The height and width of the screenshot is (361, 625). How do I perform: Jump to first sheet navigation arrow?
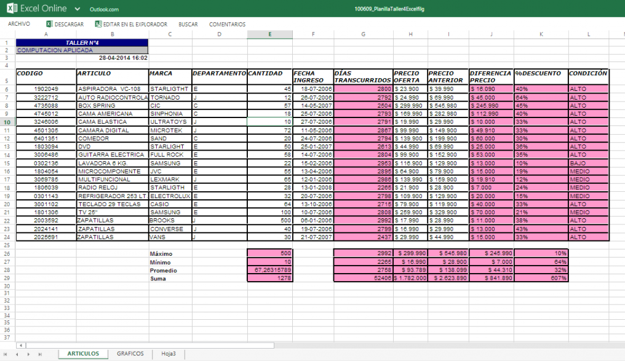coord(5,354)
